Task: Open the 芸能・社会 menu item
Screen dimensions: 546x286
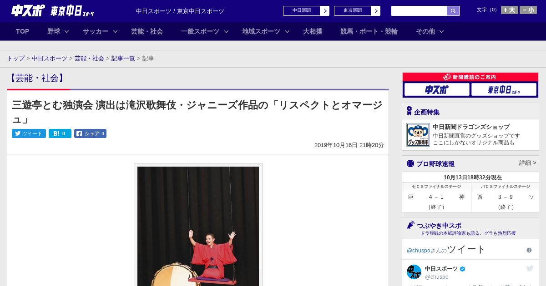Action: pos(147,31)
